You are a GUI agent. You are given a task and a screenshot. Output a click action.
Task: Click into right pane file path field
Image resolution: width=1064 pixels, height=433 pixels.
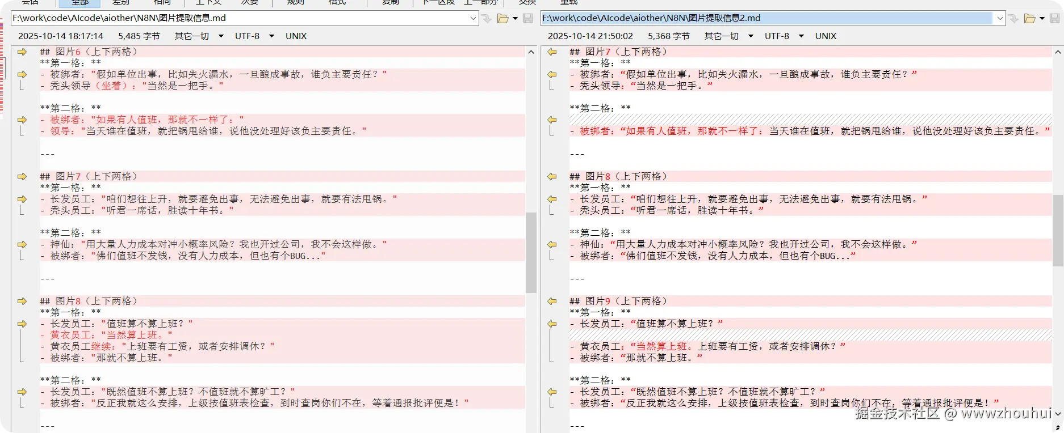coord(766,18)
